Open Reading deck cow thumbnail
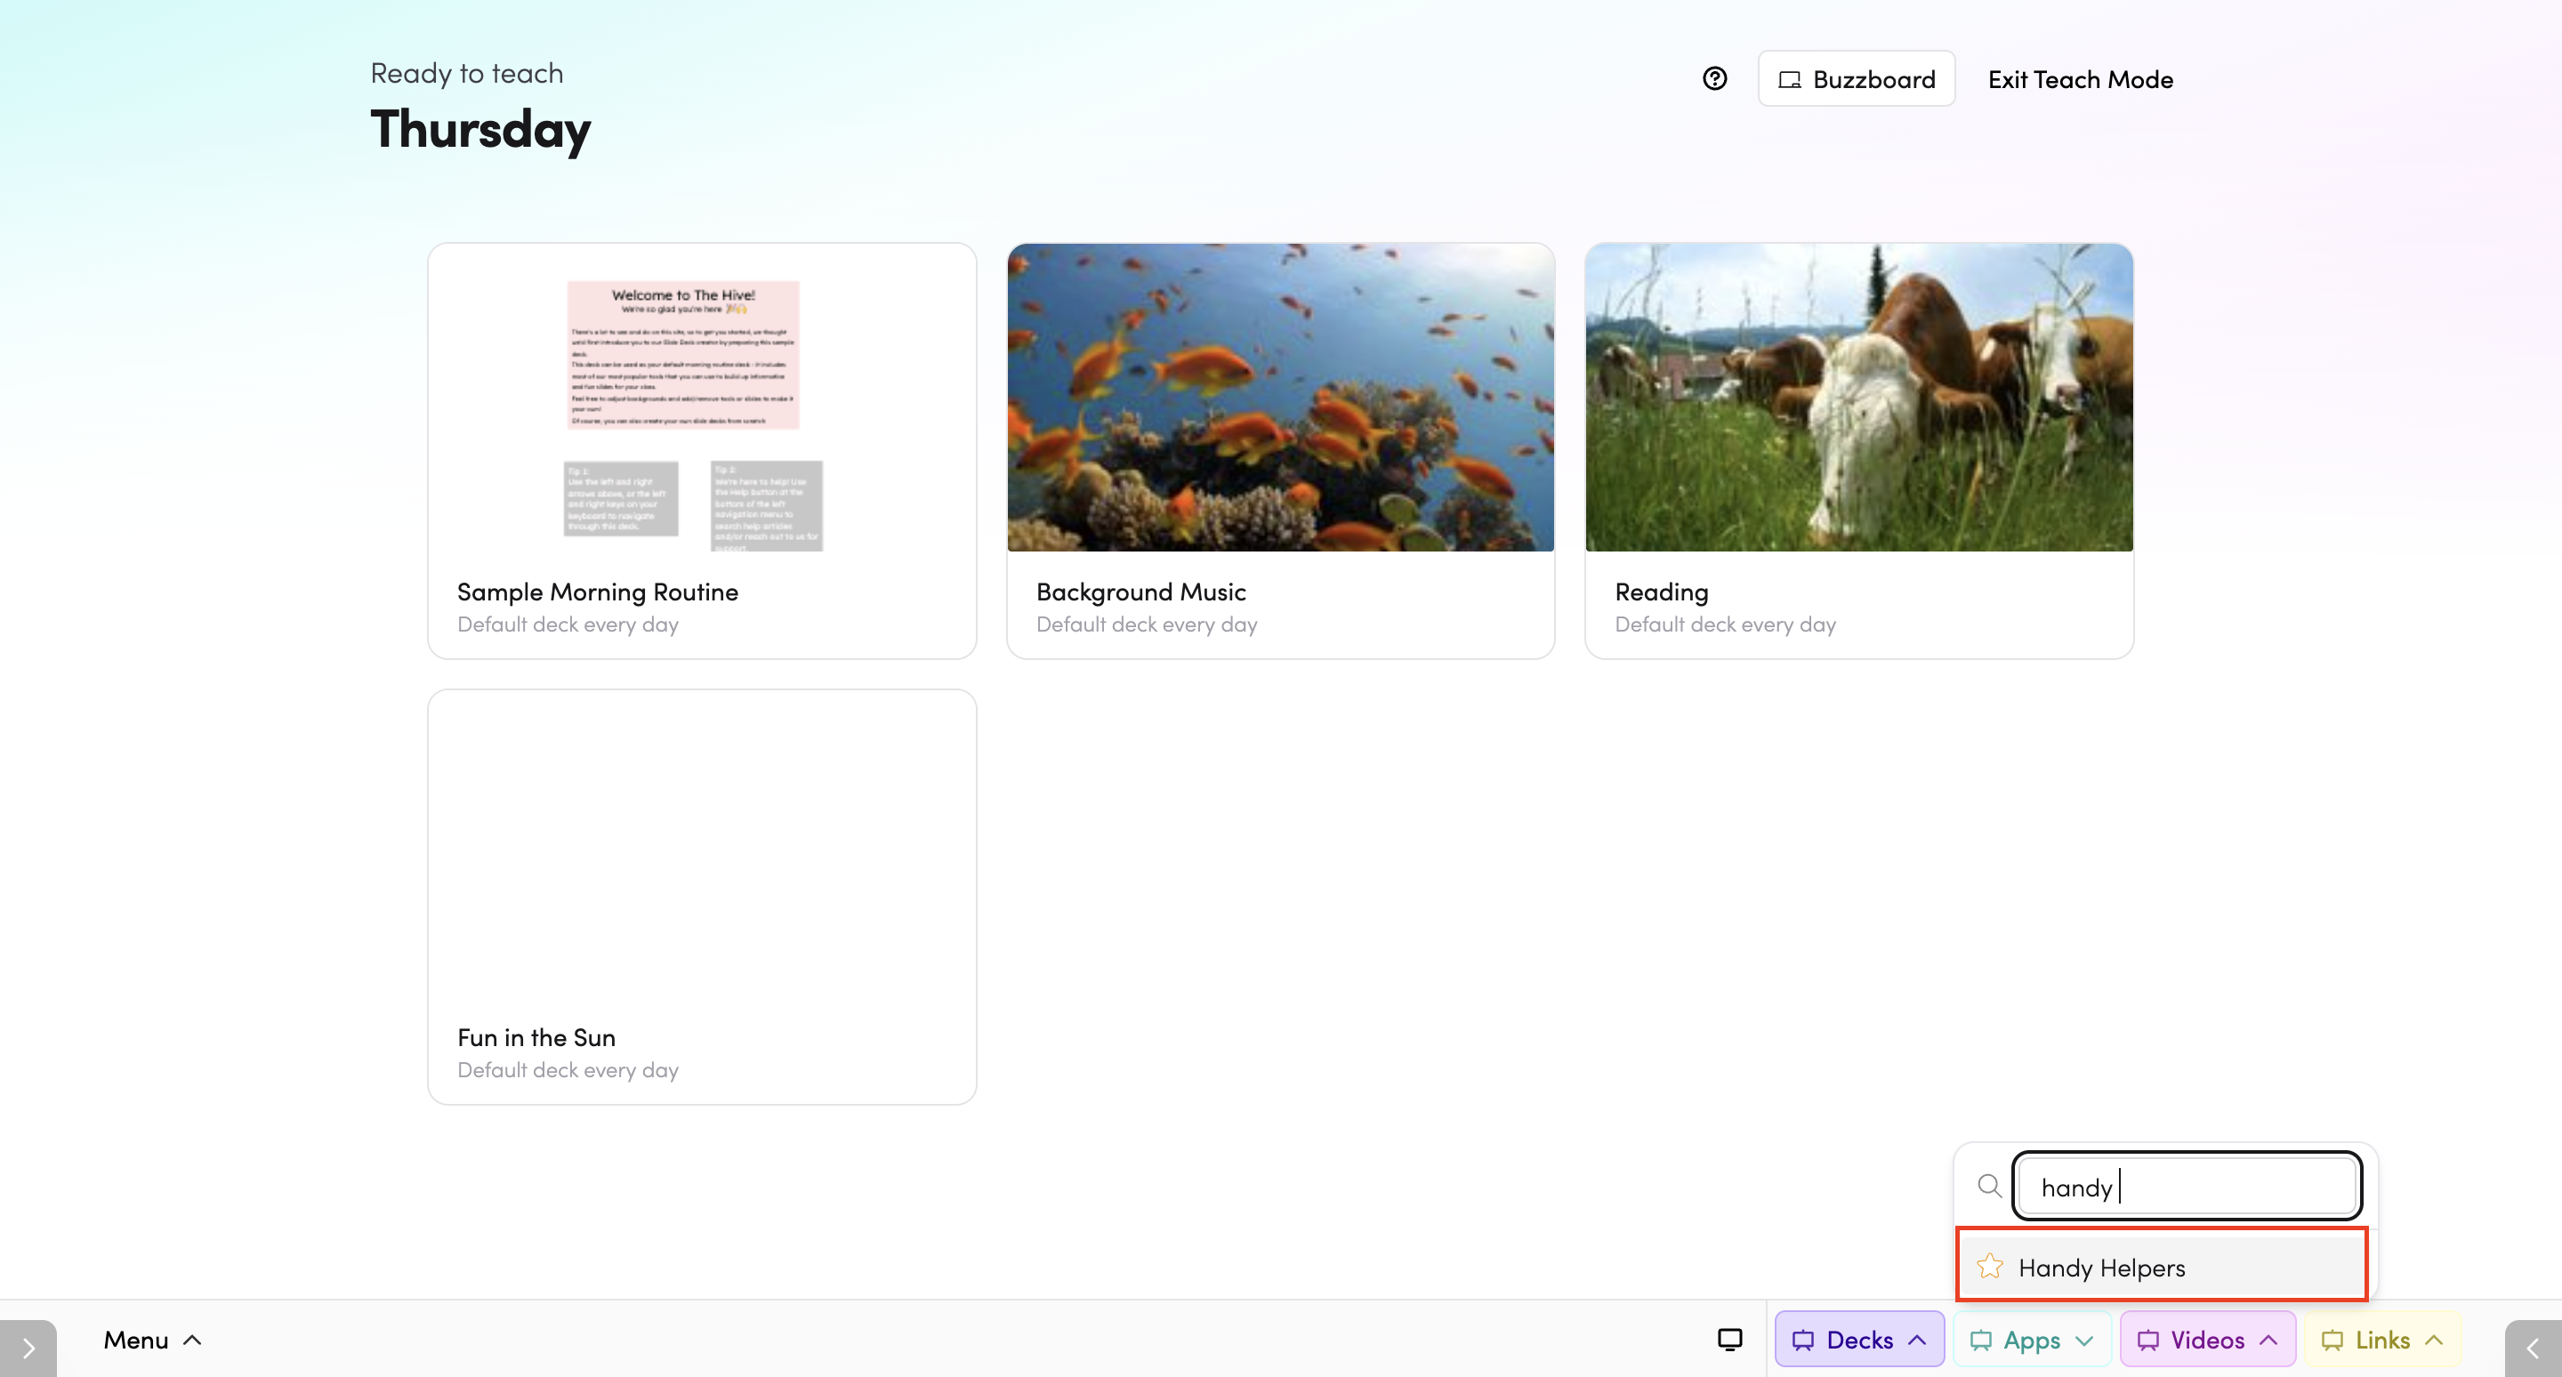2562x1377 pixels. [x=1859, y=398]
